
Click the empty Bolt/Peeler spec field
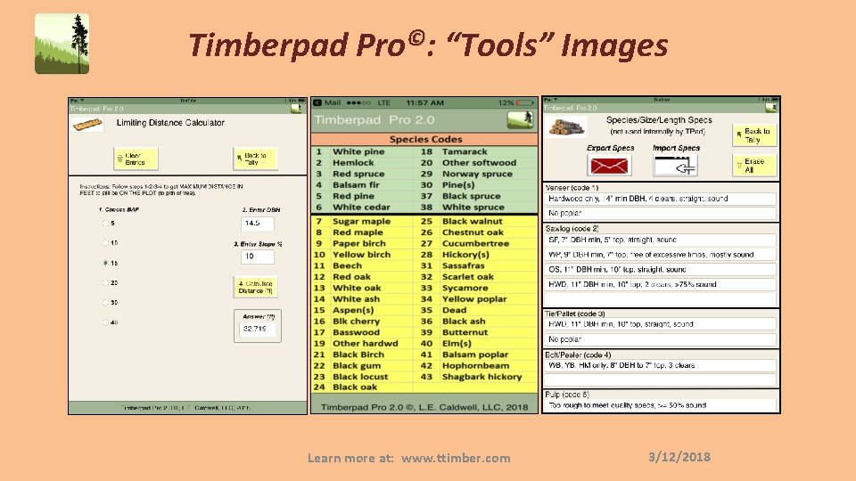(660, 380)
